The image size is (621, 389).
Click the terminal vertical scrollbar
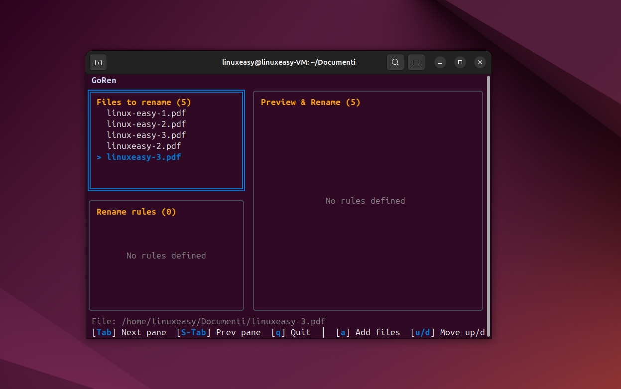tap(489, 206)
